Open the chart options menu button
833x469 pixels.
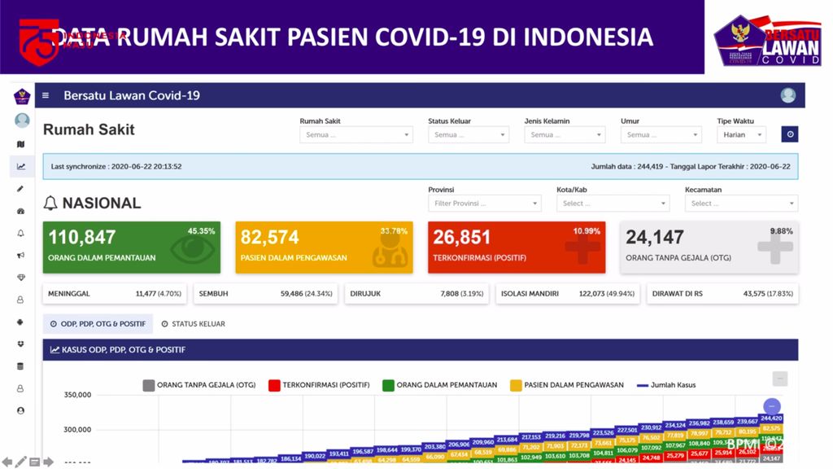click(779, 379)
